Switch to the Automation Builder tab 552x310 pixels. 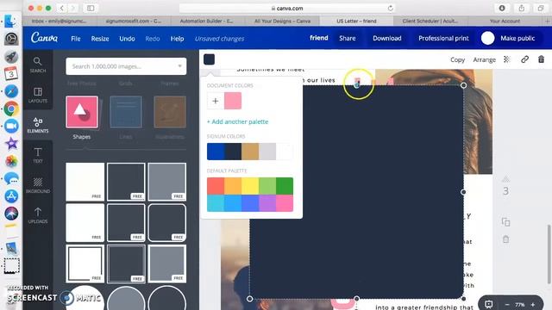click(x=206, y=21)
